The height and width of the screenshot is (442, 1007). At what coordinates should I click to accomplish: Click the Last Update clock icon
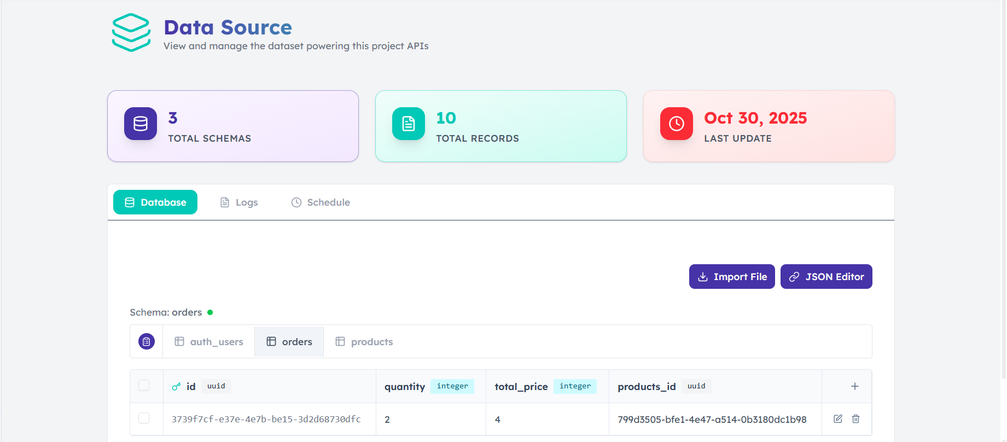(677, 124)
